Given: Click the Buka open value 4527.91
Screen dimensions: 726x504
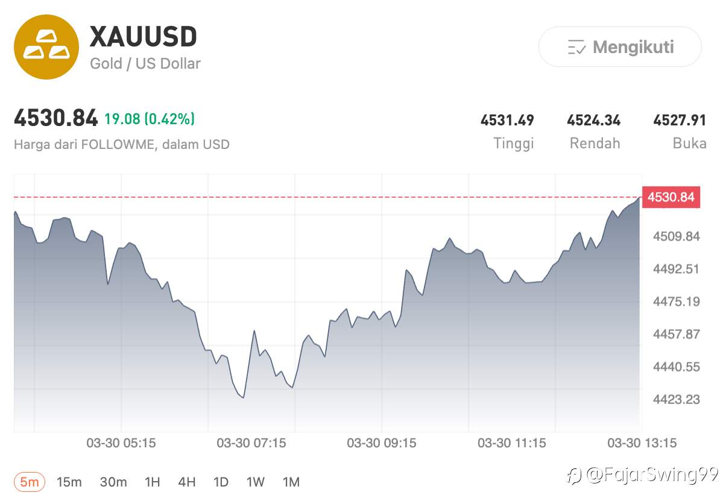Looking at the screenshot, I should [x=680, y=121].
